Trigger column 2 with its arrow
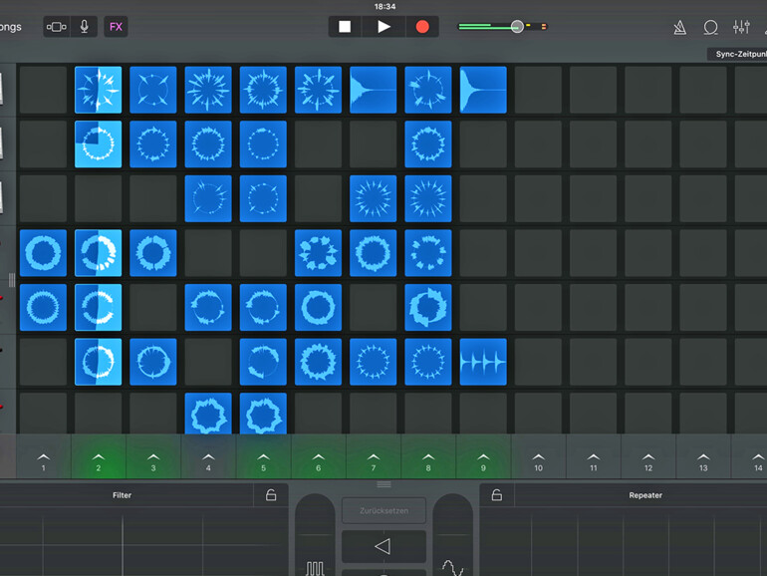 pos(99,461)
